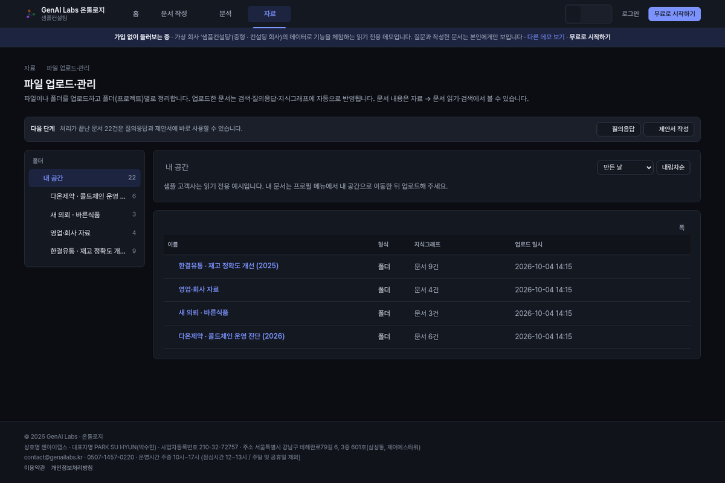Click the blue 무료로 시작하기 header button
The width and height of the screenshot is (725, 483).
click(x=674, y=14)
